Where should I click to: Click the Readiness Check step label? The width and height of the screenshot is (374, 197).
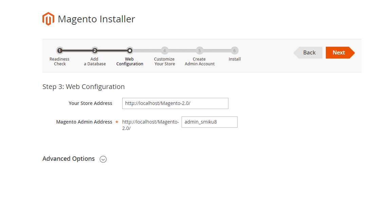[59, 61]
